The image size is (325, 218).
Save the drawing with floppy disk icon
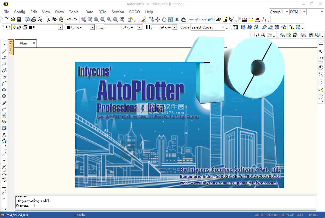tap(19, 20)
